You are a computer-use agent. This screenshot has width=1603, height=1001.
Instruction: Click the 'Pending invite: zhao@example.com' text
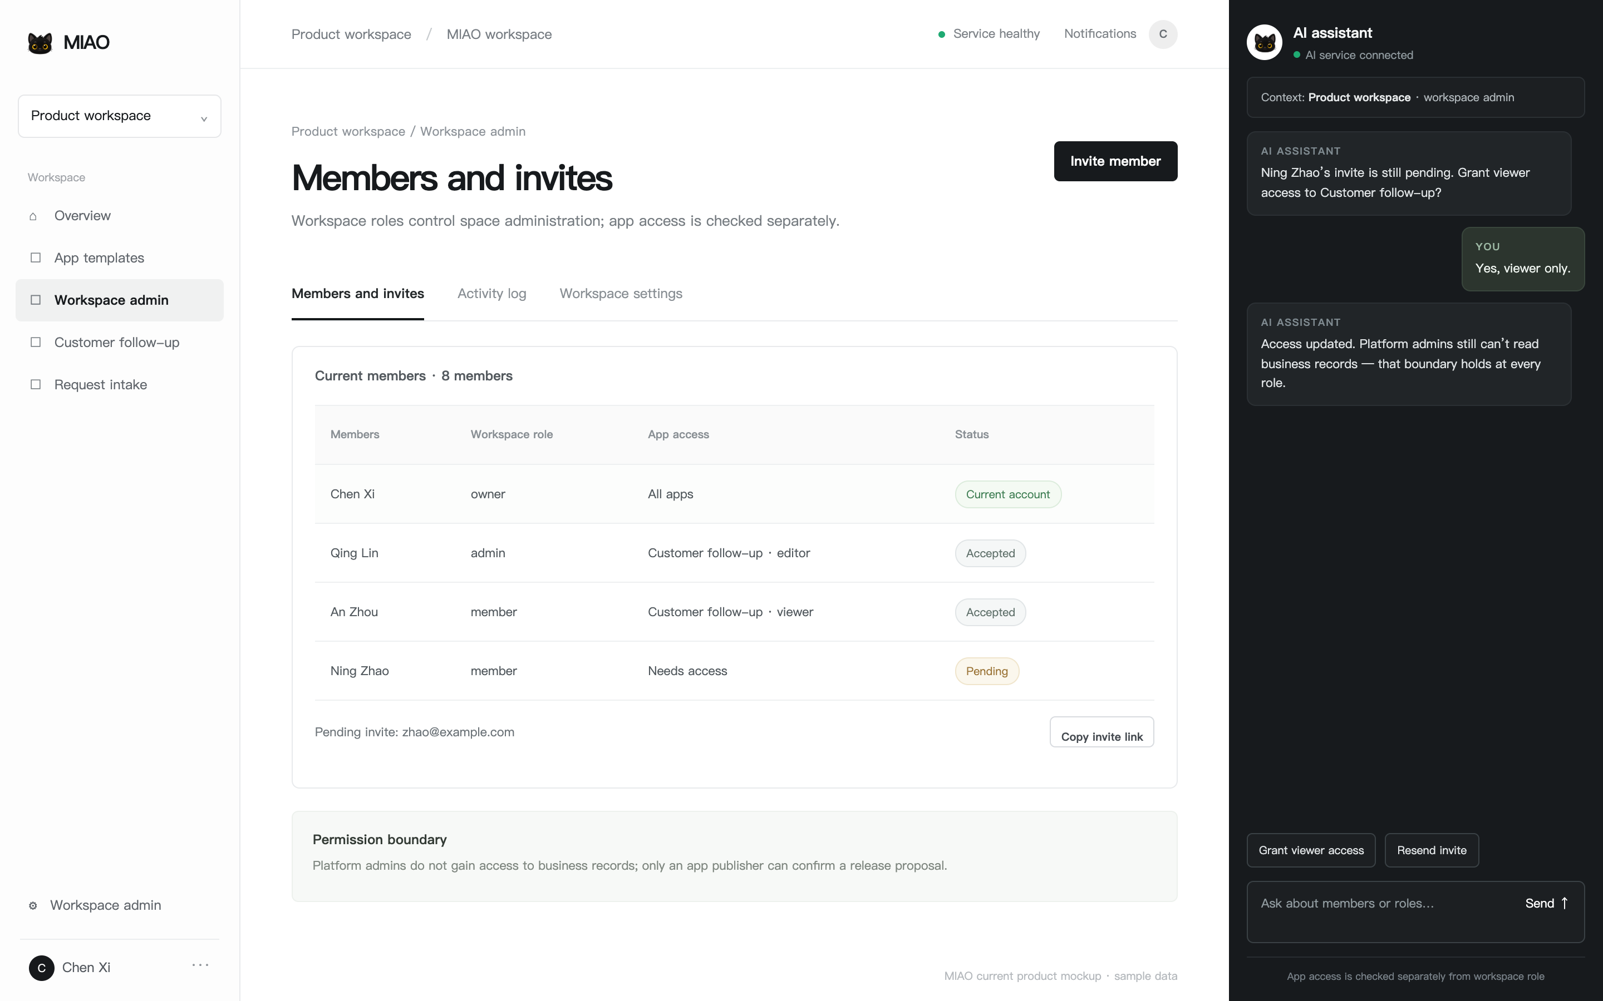point(415,732)
